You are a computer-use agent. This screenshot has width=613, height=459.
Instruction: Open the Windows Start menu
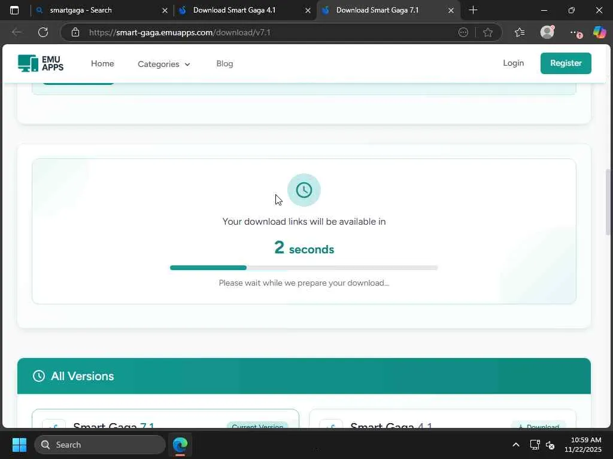tap(19, 445)
